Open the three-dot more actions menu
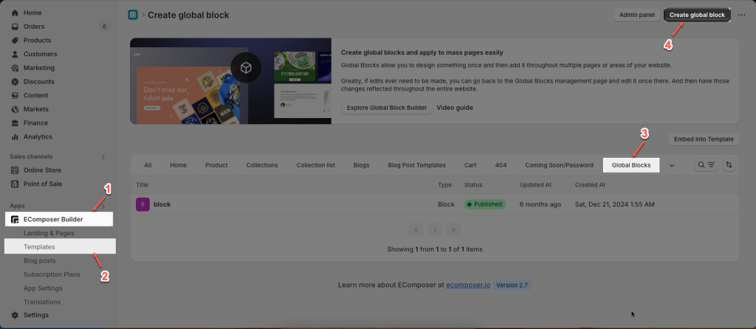 tap(742, 15)
